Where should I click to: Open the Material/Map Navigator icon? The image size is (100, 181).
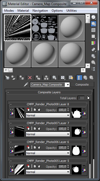pos(93,69)
